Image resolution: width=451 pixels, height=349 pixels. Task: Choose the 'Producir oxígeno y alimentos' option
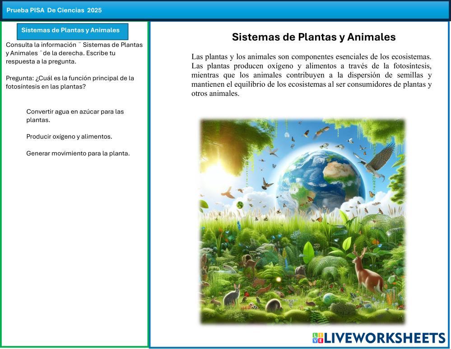tap(69, 137)
